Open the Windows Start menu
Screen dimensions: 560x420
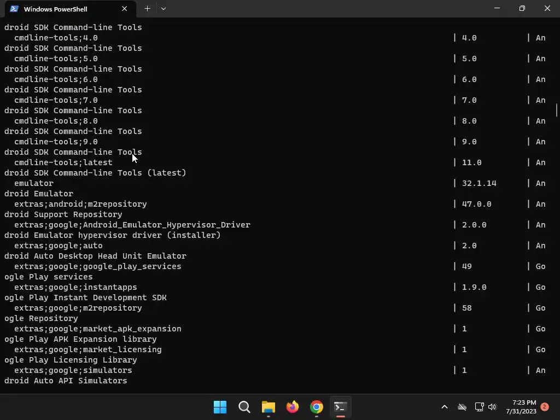point(220,407)
